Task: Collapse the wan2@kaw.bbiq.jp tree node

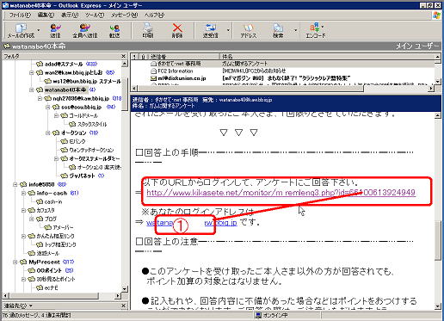Action: [32, 73]
